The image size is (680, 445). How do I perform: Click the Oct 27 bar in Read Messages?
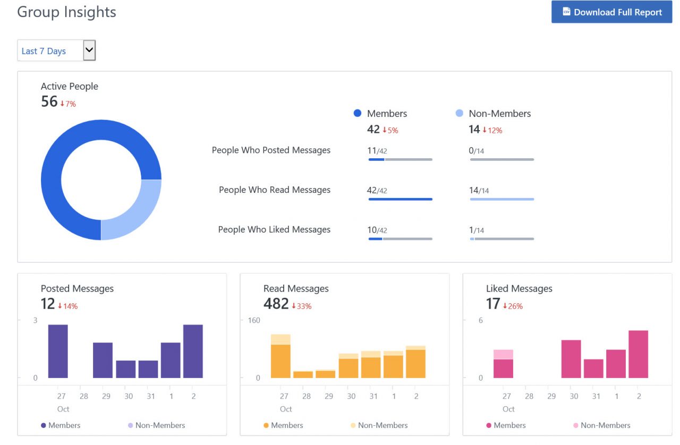point(280,356)
